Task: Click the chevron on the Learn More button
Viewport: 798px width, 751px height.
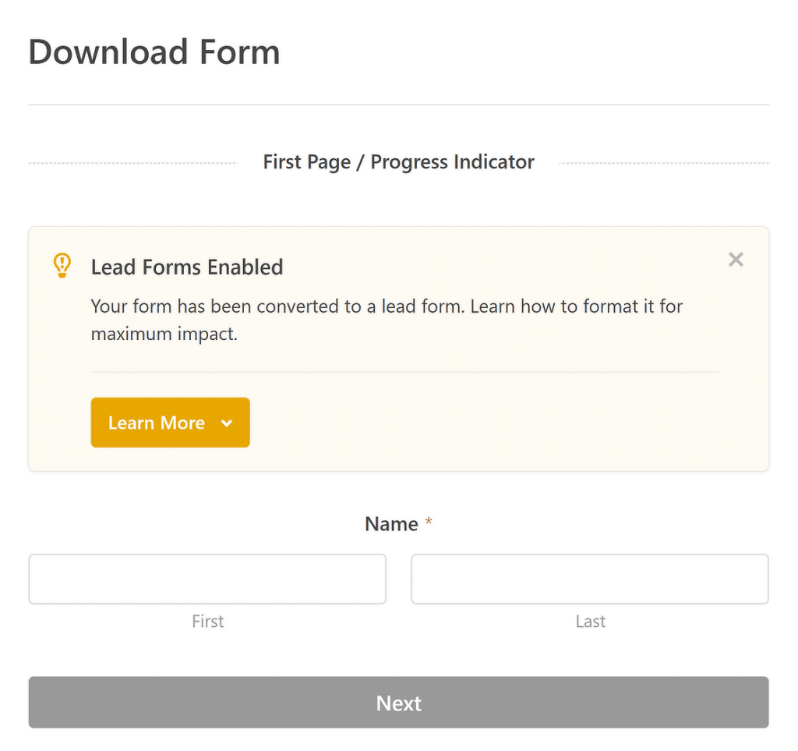Action: pyautogui.click(x=227, y=423)
